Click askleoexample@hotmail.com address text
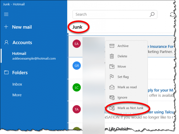The height and width of the screenshot is (134, 179). (x=34, y=58)
